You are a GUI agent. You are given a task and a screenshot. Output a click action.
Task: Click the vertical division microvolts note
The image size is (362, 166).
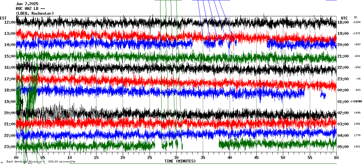click(x=41, y=162)
